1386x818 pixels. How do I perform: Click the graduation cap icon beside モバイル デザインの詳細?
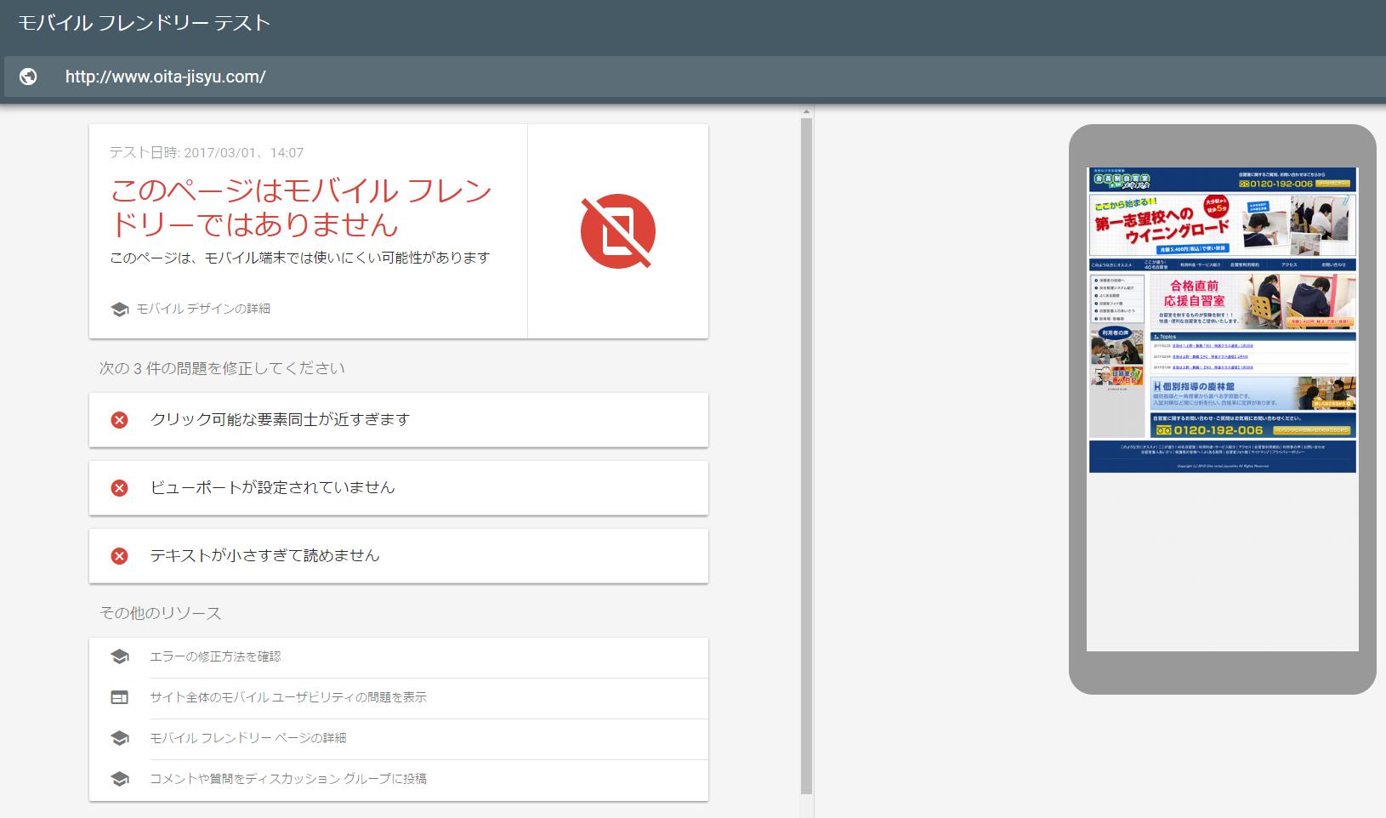pyautogui.click(x=120, y=310)
